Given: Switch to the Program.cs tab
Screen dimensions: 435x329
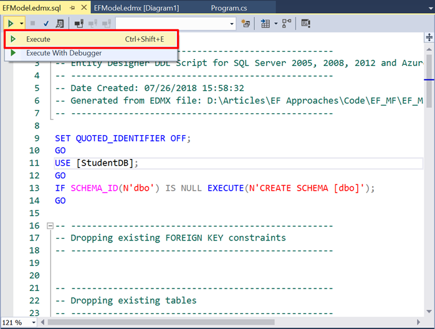Looking at the screenshot, I should point(229,8).
